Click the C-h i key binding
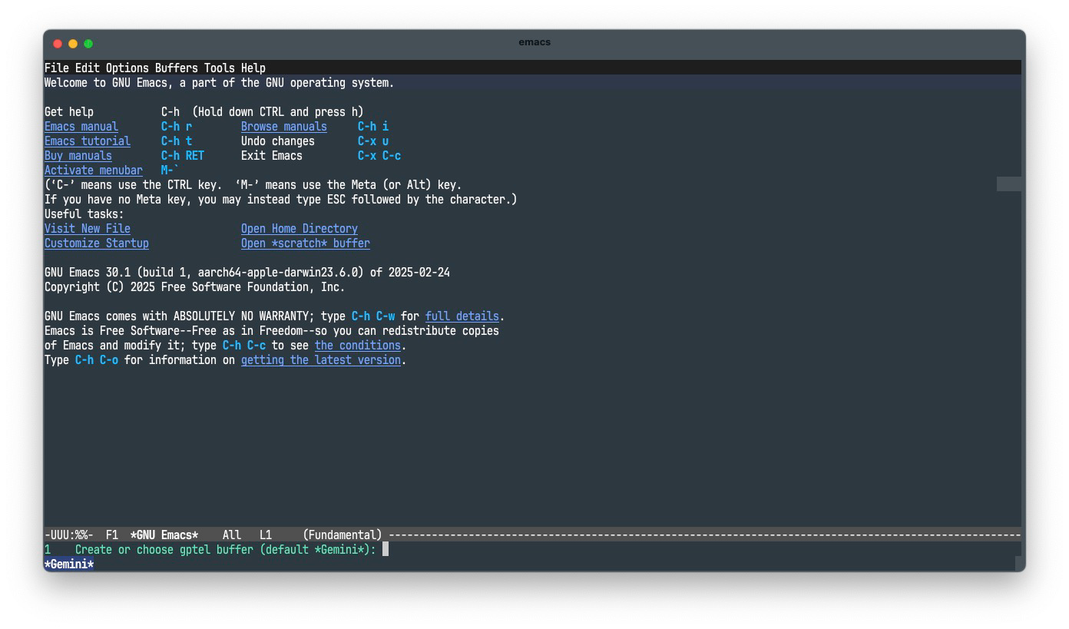Viewport: 1069px width, 629px height. click(x=373, y=127)
